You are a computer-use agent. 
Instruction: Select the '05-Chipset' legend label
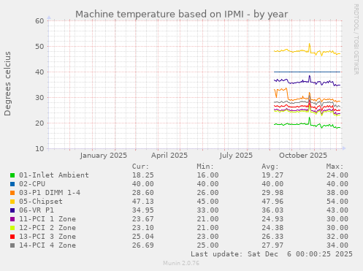(x=41, y=202)
